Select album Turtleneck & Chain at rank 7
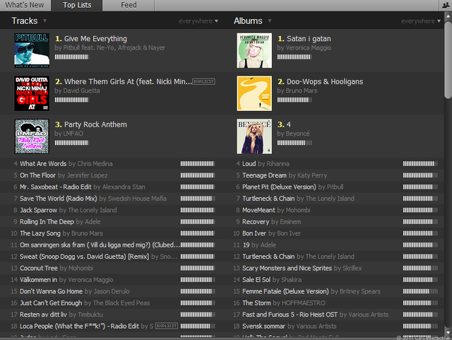The image size is (452, 340). pyautogui.click(x=268, y=199)
